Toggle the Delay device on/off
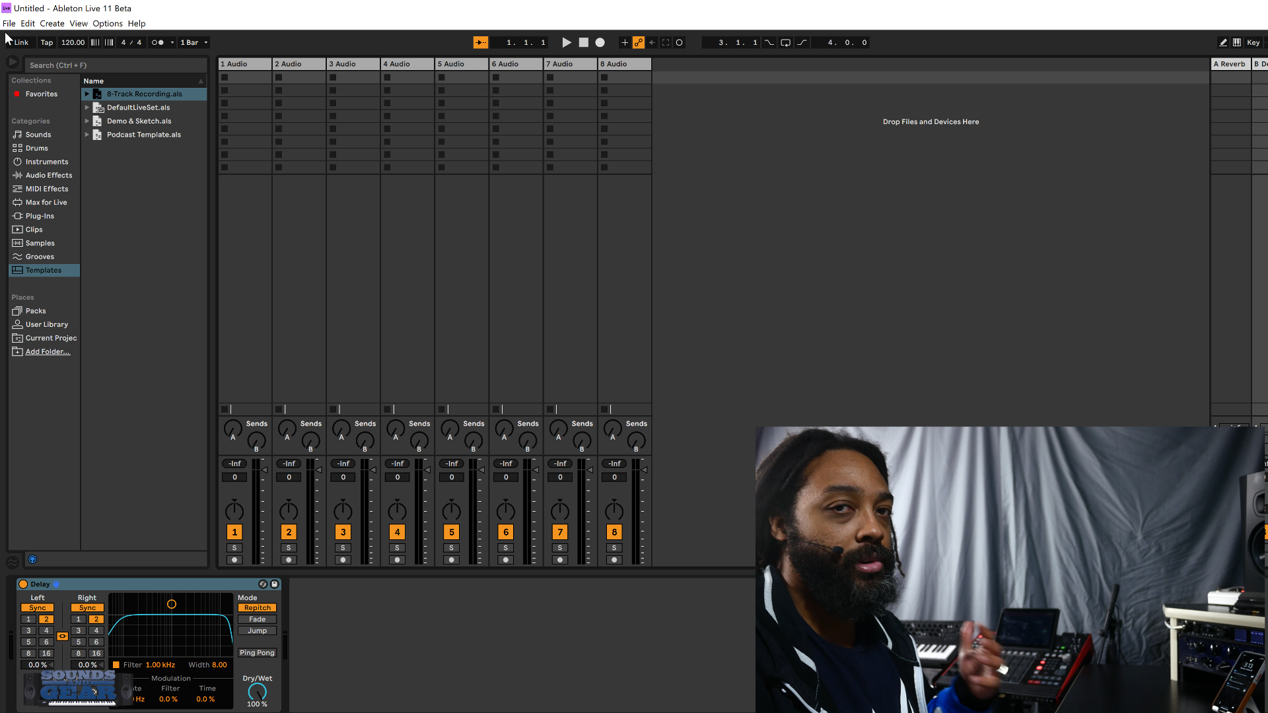 point(23,584)
